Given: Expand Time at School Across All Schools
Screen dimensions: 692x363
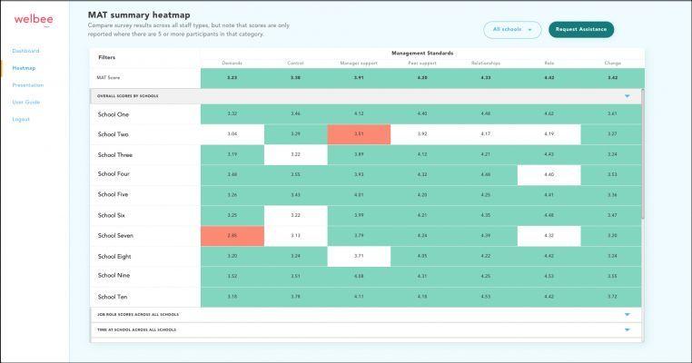Looking at the screenshot, I should click(x=628, y=330).
